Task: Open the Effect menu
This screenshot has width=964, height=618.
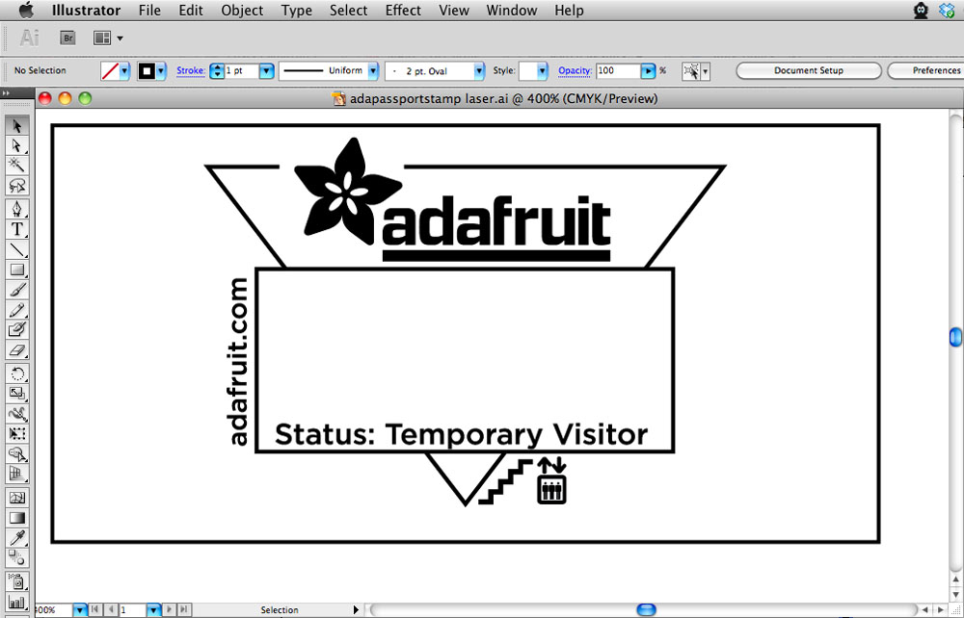Action: (403, 11)
